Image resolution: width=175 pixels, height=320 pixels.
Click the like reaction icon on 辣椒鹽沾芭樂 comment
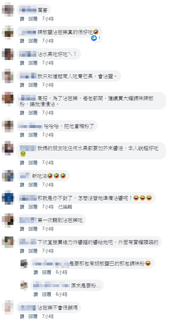tap(94, 38)
